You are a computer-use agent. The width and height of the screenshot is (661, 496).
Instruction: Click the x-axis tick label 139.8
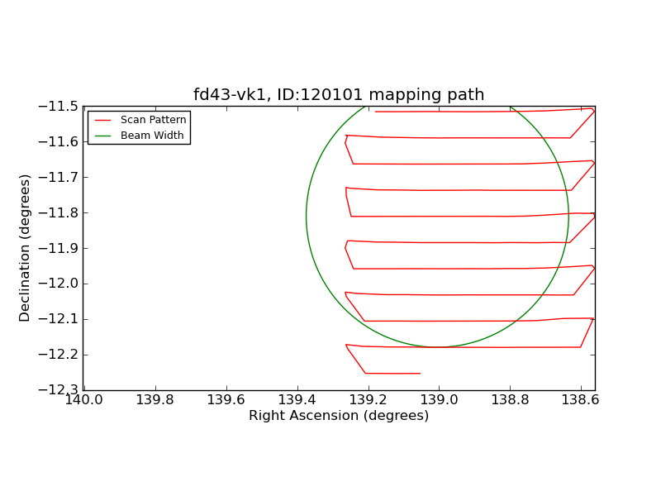click(155, 399)
